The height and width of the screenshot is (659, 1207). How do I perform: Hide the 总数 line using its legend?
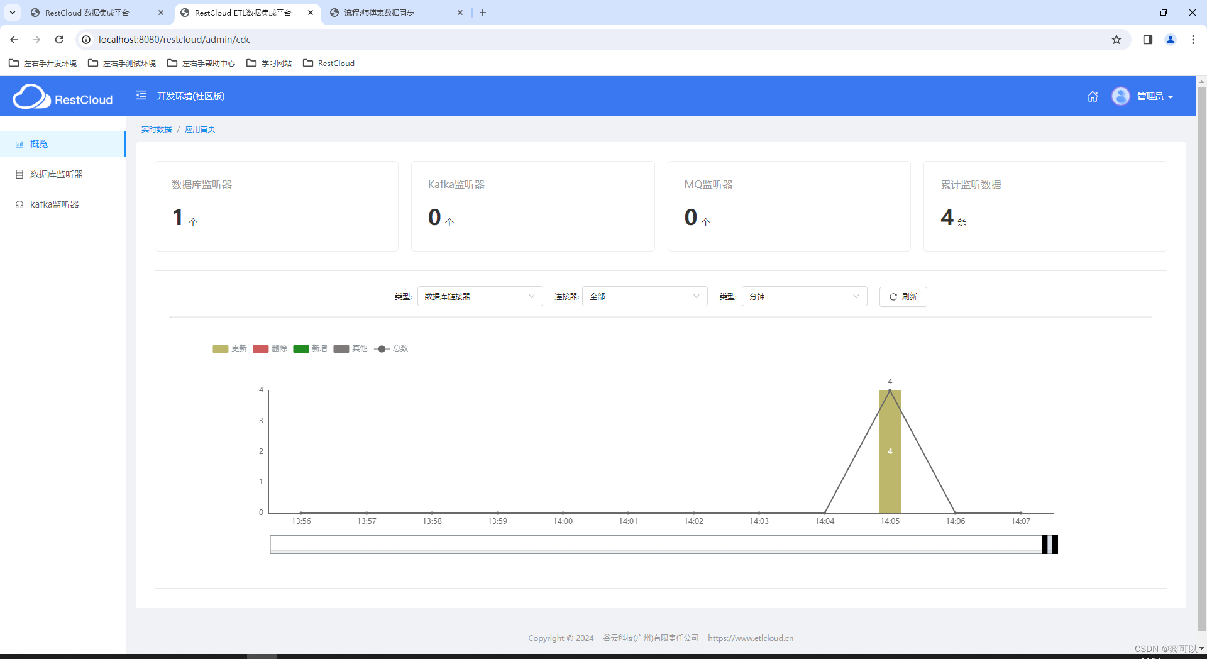point(391,348)
